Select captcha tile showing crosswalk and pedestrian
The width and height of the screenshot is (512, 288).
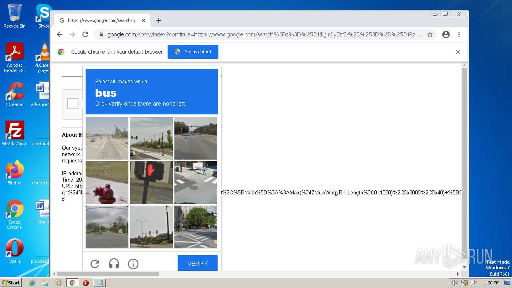[x=196, y=182]
